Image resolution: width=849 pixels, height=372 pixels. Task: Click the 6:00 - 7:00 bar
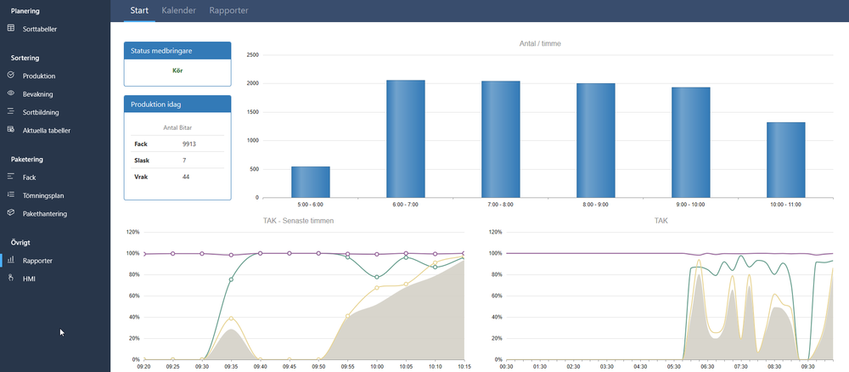coord(405,138)
